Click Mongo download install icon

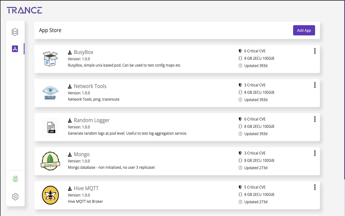70,154
